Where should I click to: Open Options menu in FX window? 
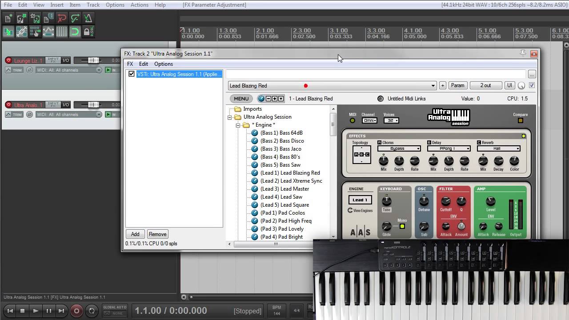coord(164,64)
